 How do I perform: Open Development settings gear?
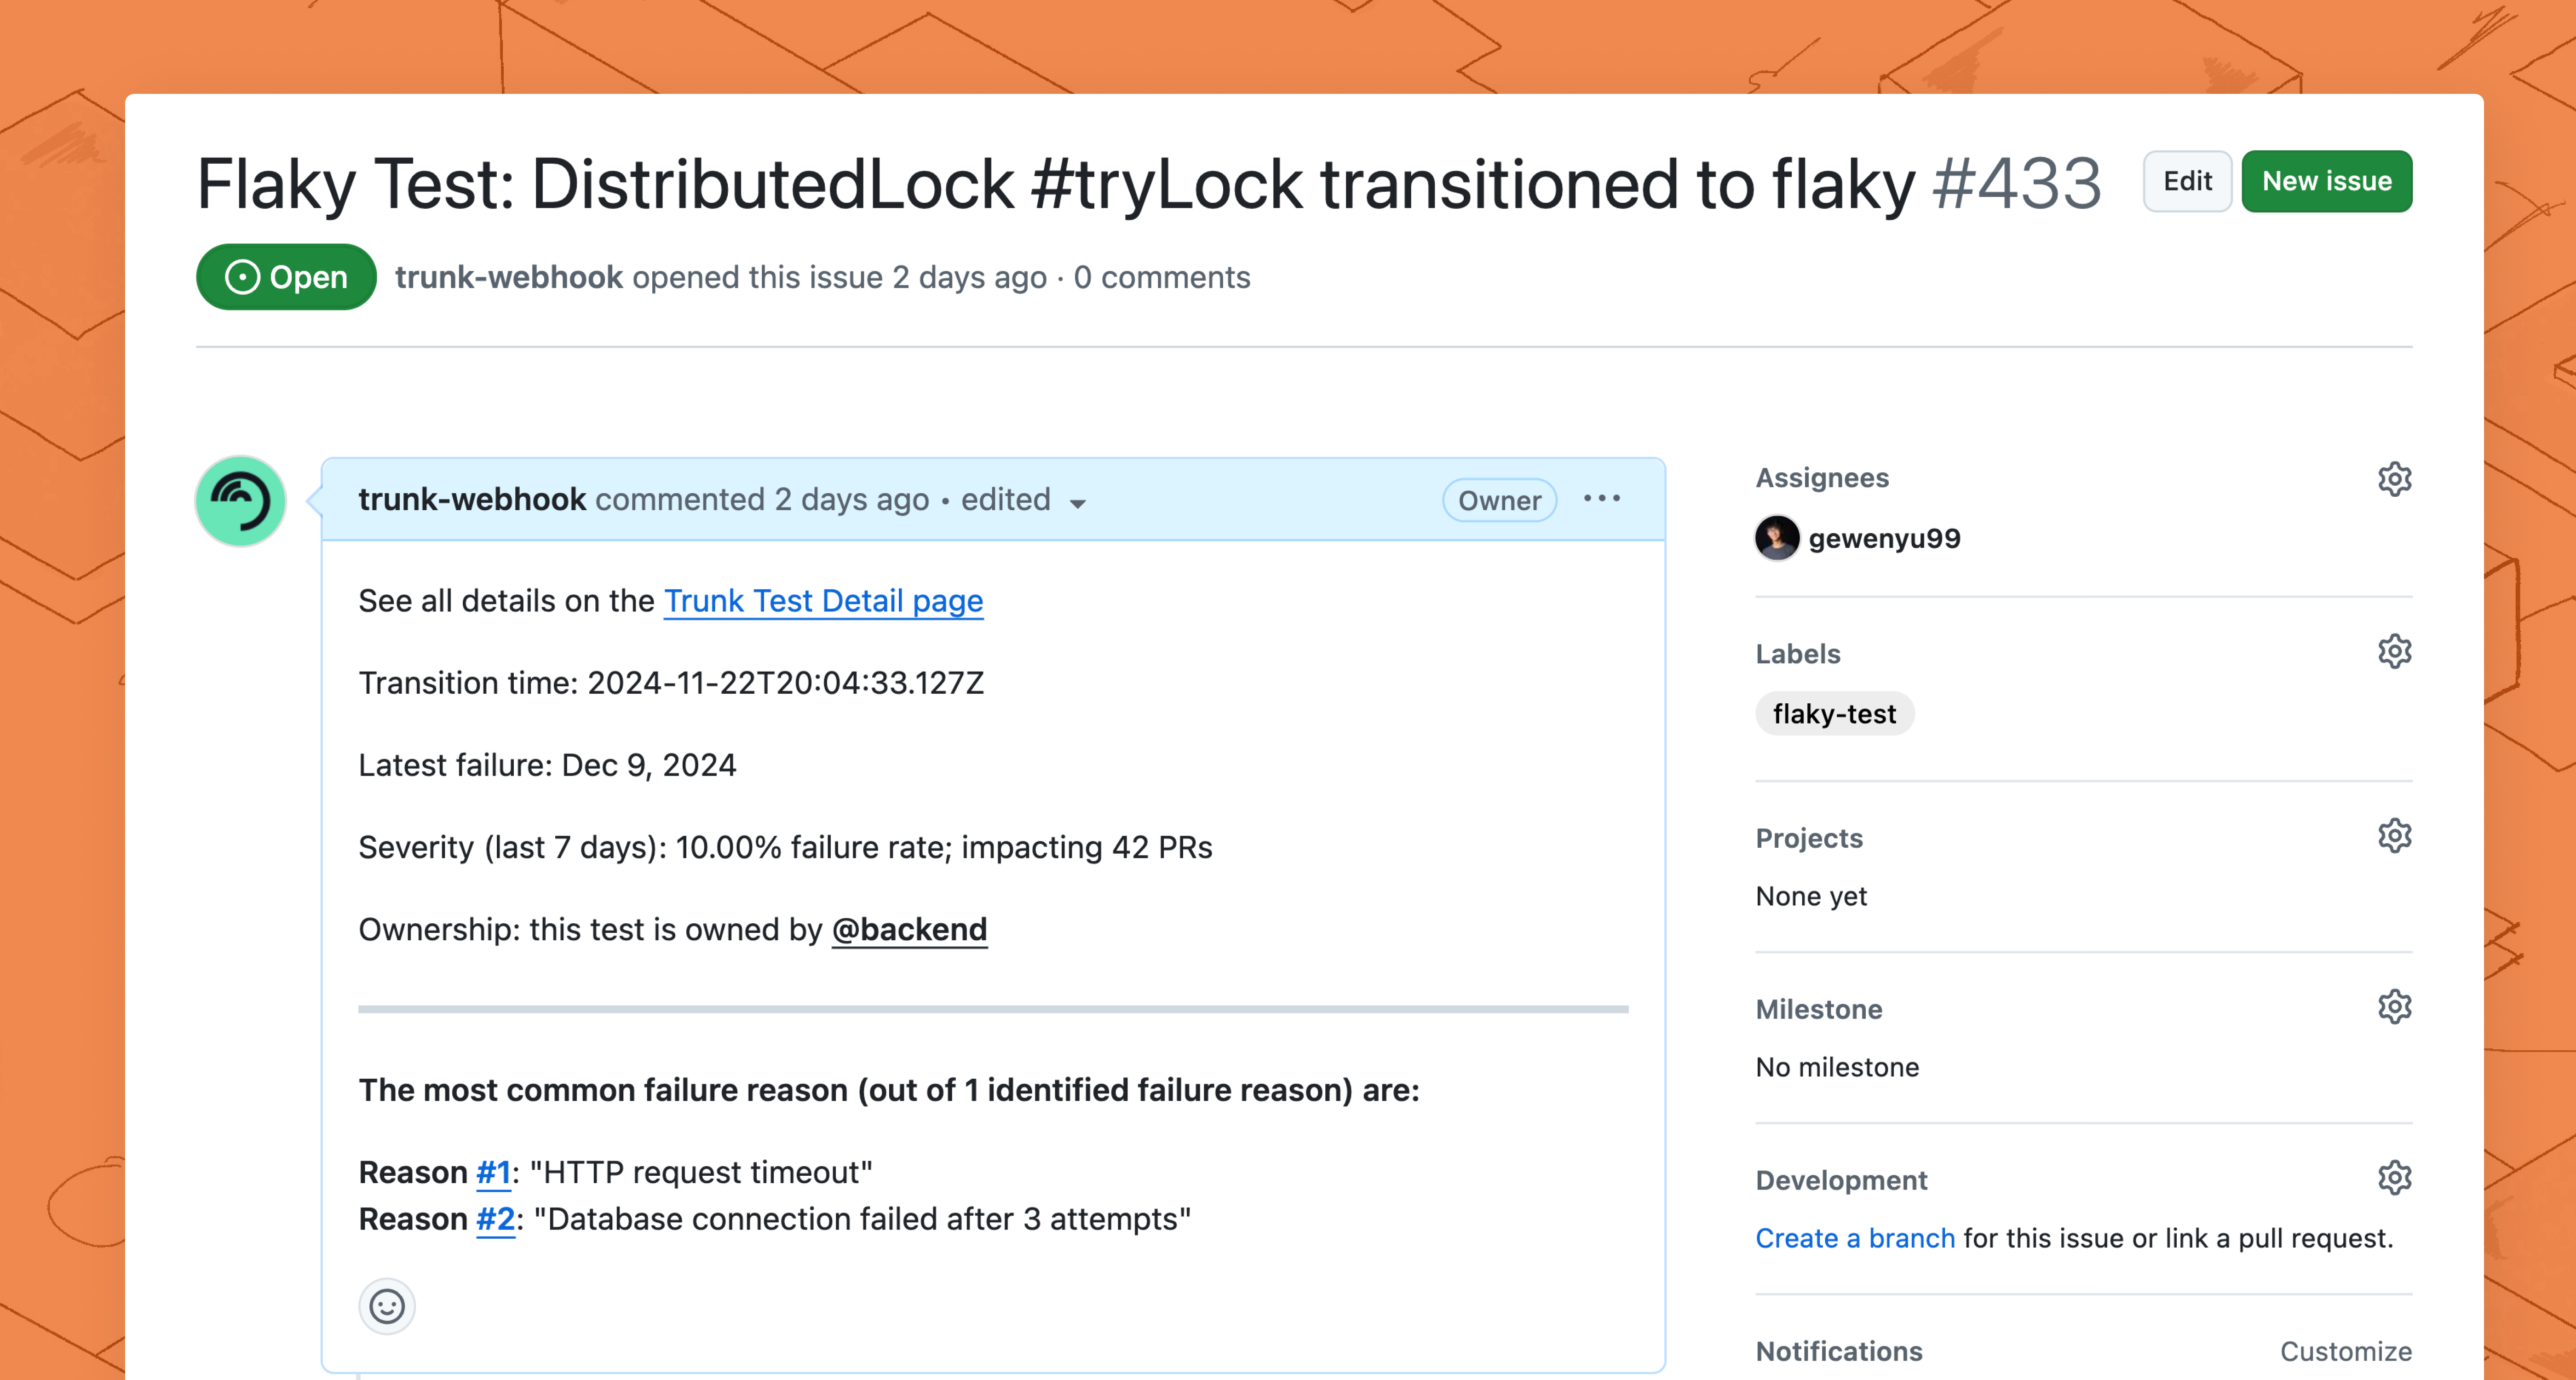[2394, 1178]
